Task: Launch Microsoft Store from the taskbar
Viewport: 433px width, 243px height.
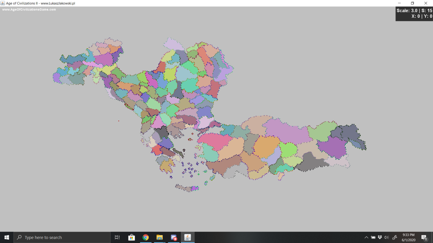Action: (131, 237)
